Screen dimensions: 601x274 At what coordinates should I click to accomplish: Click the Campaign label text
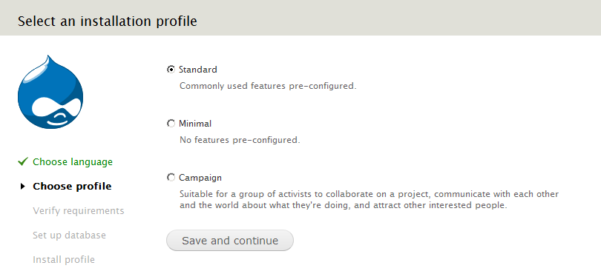point(200,178)
